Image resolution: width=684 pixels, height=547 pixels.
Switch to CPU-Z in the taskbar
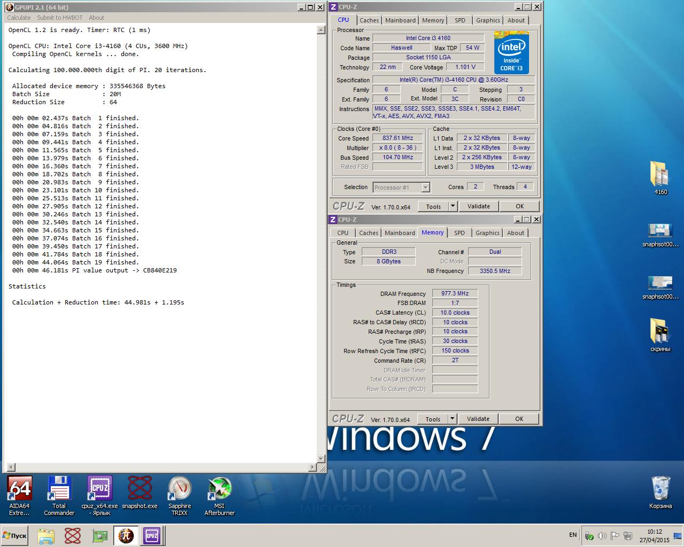point(152,536)
